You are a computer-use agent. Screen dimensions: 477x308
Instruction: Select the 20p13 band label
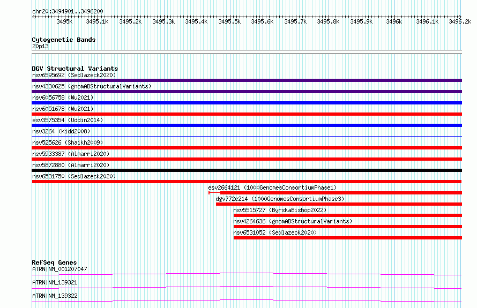click(x=40, y=46)
